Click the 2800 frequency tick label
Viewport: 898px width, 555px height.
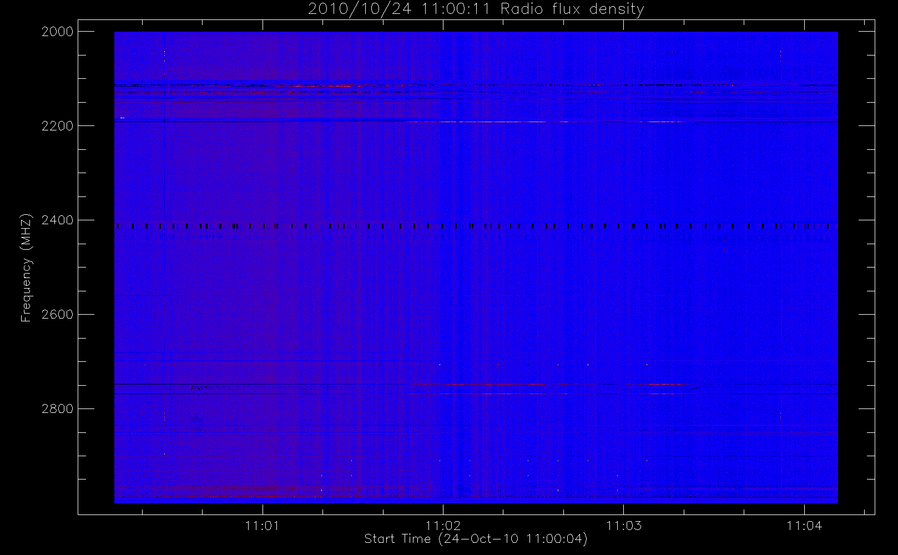click(58, 409)
